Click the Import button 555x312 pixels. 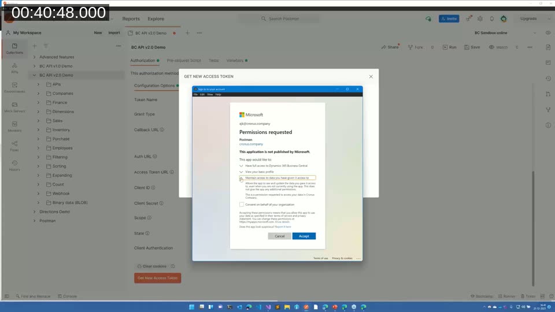coord(114,33)
